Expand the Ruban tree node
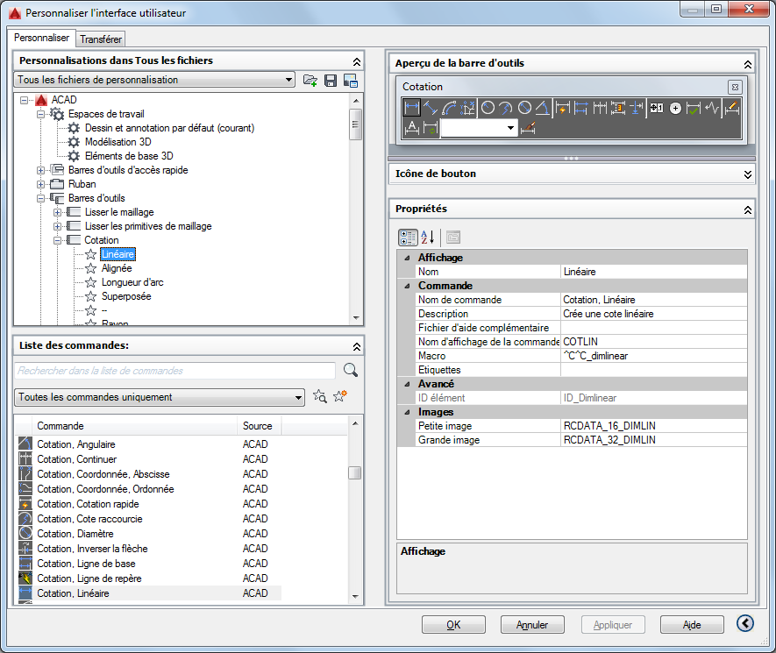 click(x=40, y=184)
